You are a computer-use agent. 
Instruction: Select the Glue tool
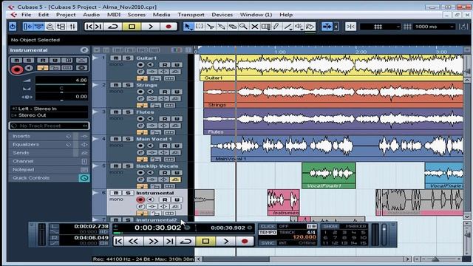(222, 27)
